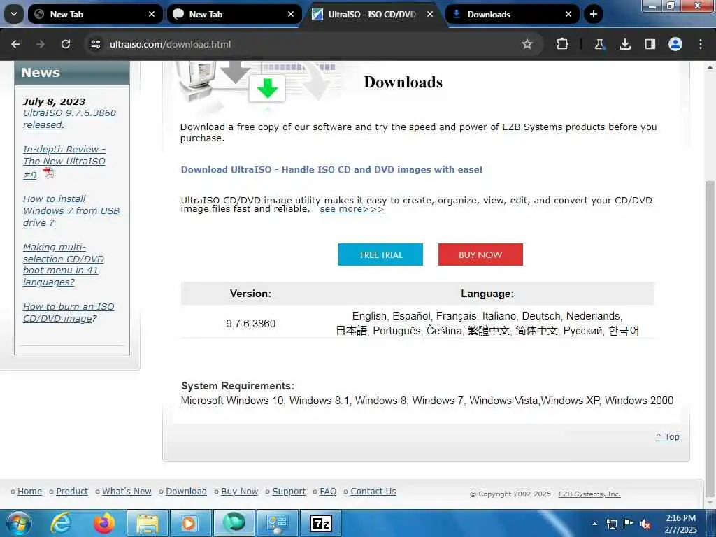Open 'How to burn an ISO CD/DVD image' link

(x=69, y=313)
